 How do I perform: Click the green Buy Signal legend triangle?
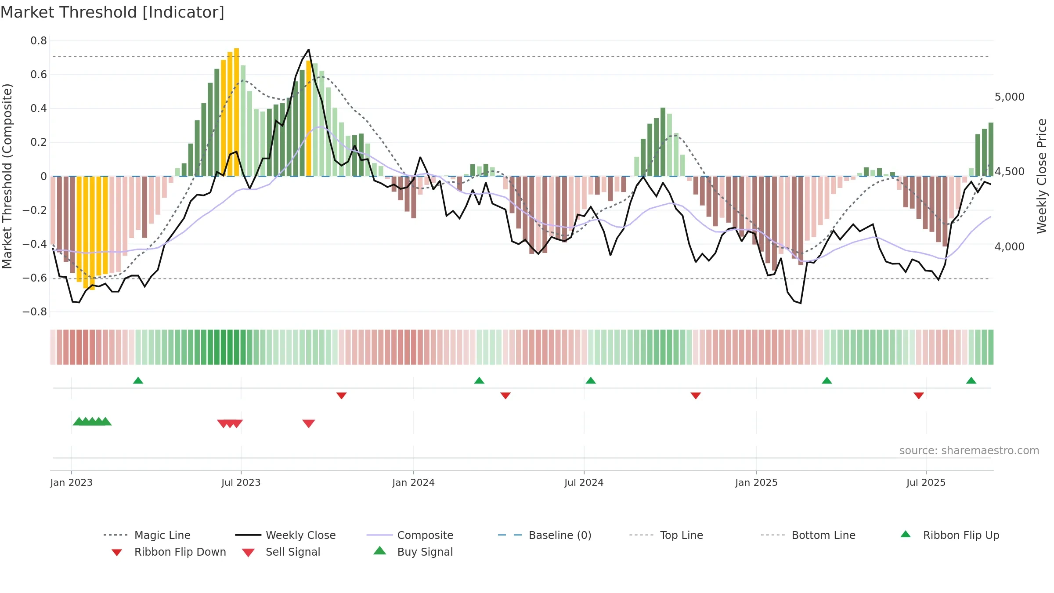coord(379,550)
